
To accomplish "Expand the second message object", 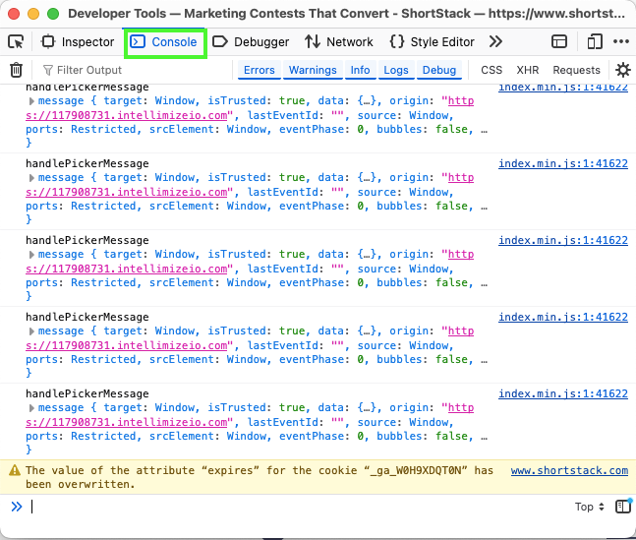I will [x=31, y=178].
